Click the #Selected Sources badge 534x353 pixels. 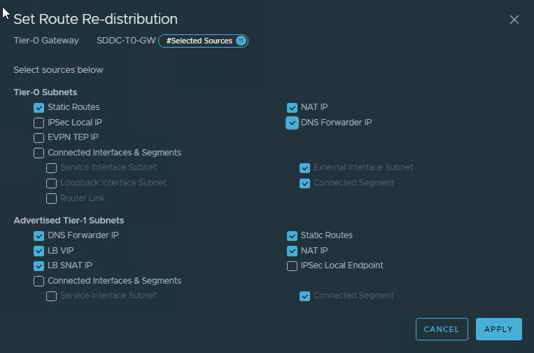[203, 41]
